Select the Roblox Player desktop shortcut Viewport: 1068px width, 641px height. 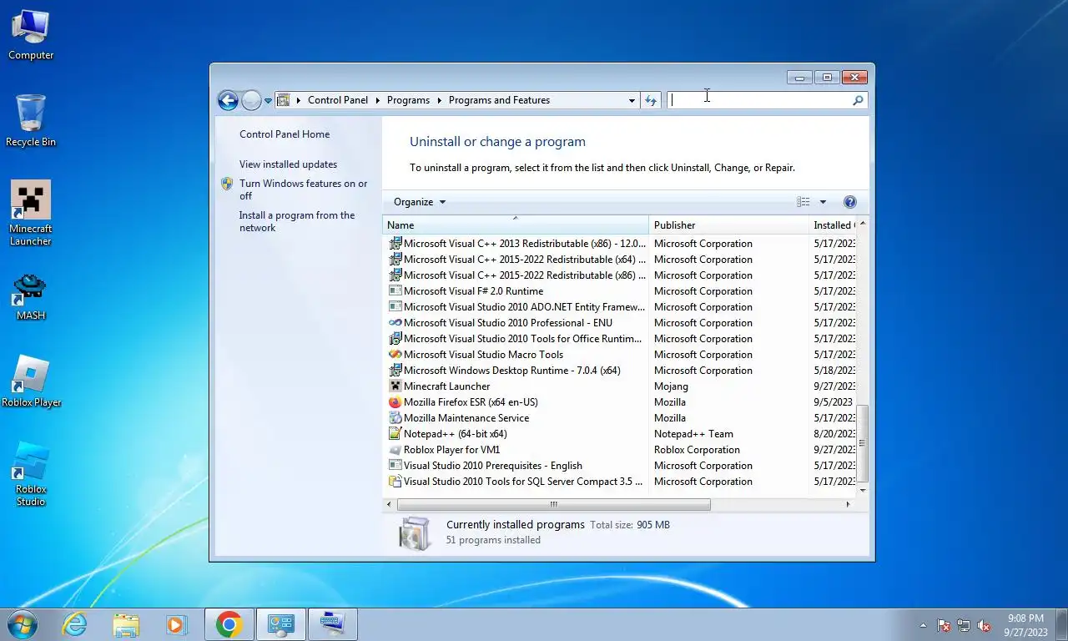coord(31,383)
